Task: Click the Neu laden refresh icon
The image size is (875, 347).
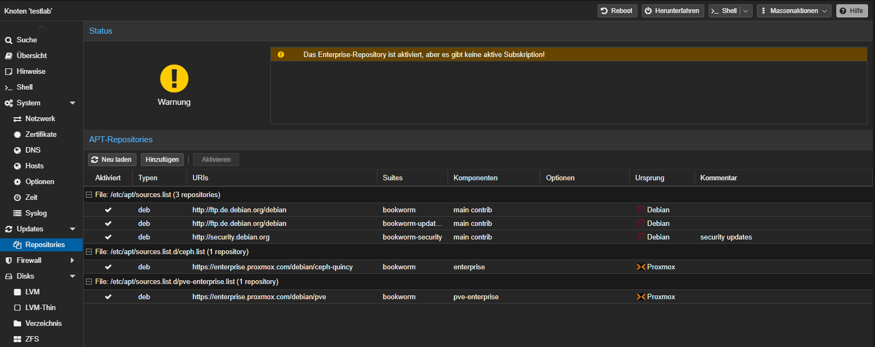Action: point(95,160)
